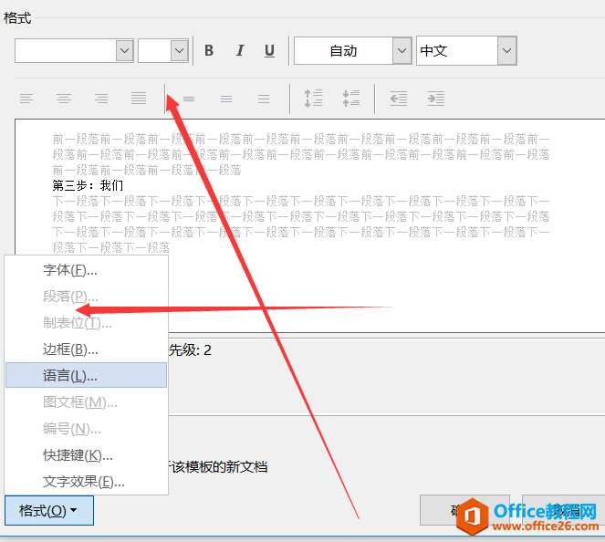
Task: Open font size dropdown arrow
Action: click(179, 50)
